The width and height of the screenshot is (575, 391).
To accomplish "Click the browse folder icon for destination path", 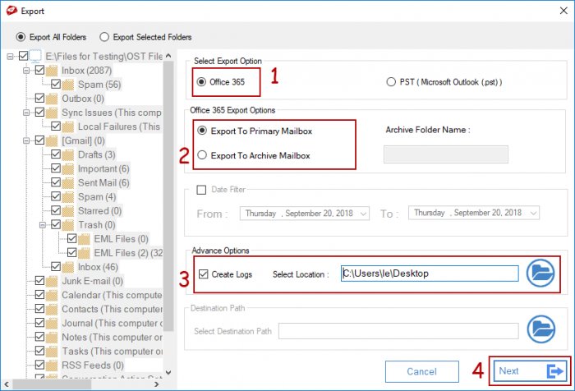I will click(540, 329).
